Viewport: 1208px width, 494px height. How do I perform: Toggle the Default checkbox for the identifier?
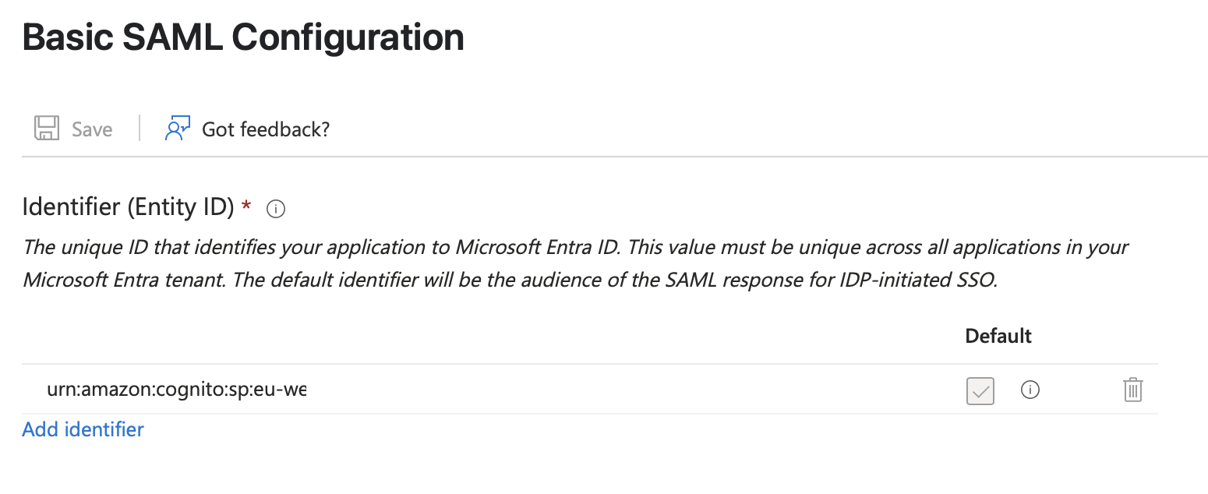[980, 390]
